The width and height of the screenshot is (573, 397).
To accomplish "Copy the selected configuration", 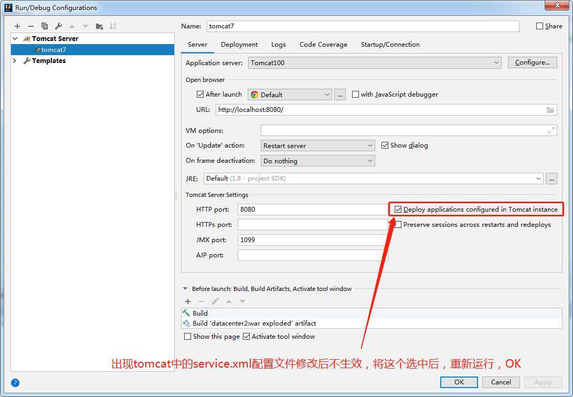I will (45, 26).
